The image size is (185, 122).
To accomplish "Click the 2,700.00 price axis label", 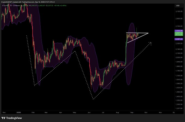I will click(x=179, y=26).
